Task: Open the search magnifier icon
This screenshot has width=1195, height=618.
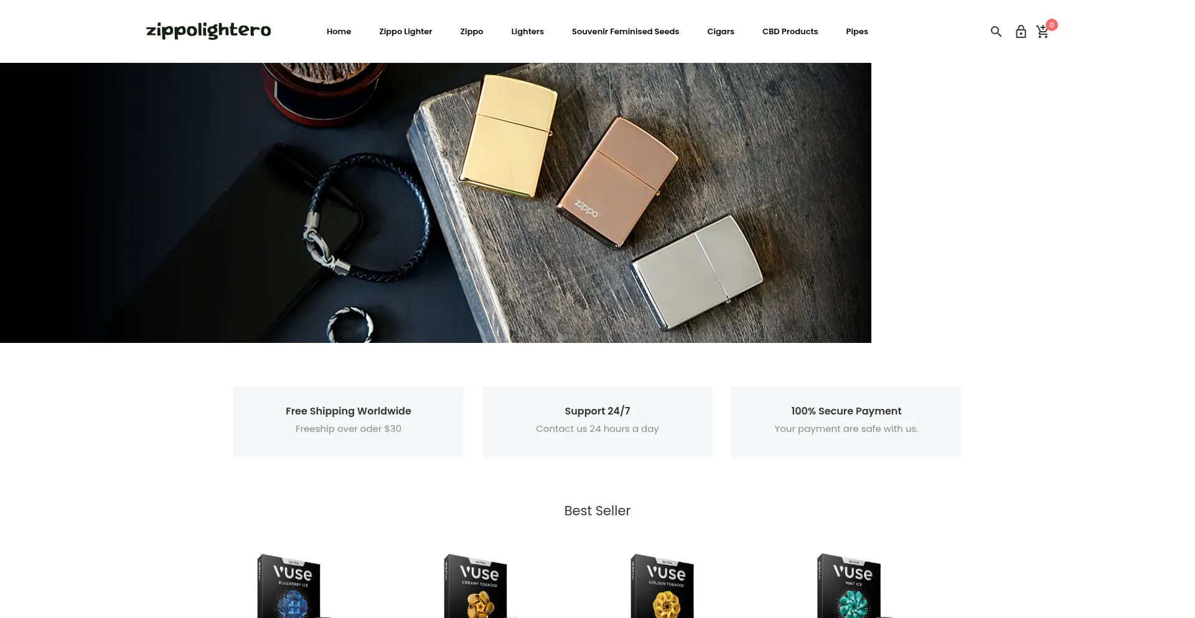Action: click(996, 32)
